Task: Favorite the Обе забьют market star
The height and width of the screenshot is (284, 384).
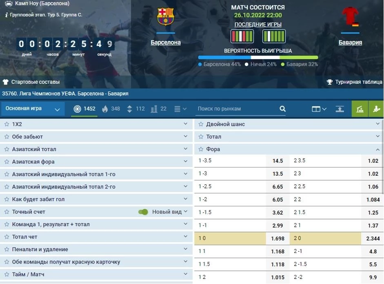Action: point(7,136)
